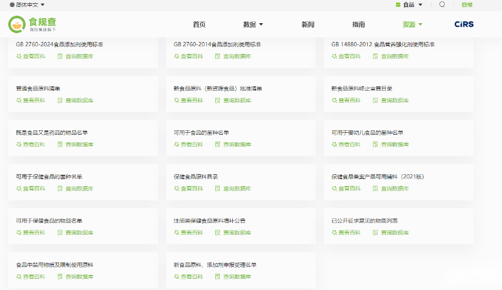Click encyclopedia icon under 保健食品原料目录
The height and width of the screenshot is (290, 502).
coord(177,189)
